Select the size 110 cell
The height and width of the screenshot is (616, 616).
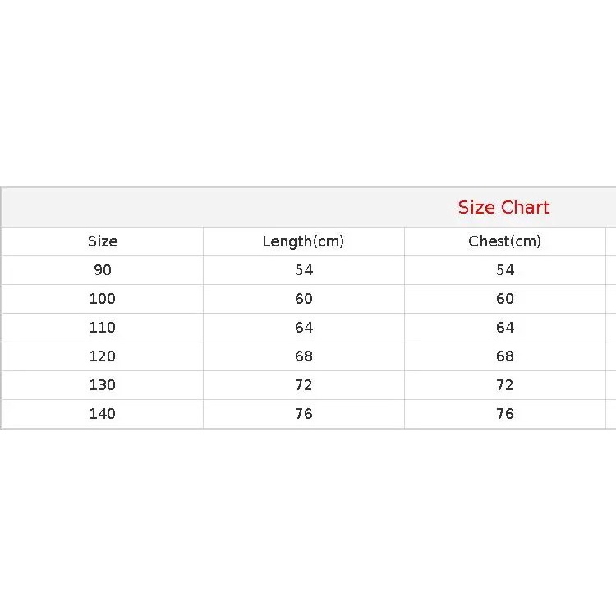point(103,328)
